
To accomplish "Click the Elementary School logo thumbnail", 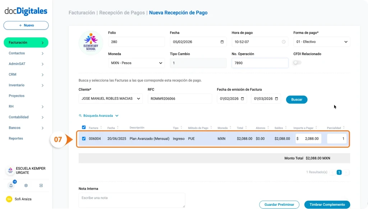I will [x=91, y=42].
